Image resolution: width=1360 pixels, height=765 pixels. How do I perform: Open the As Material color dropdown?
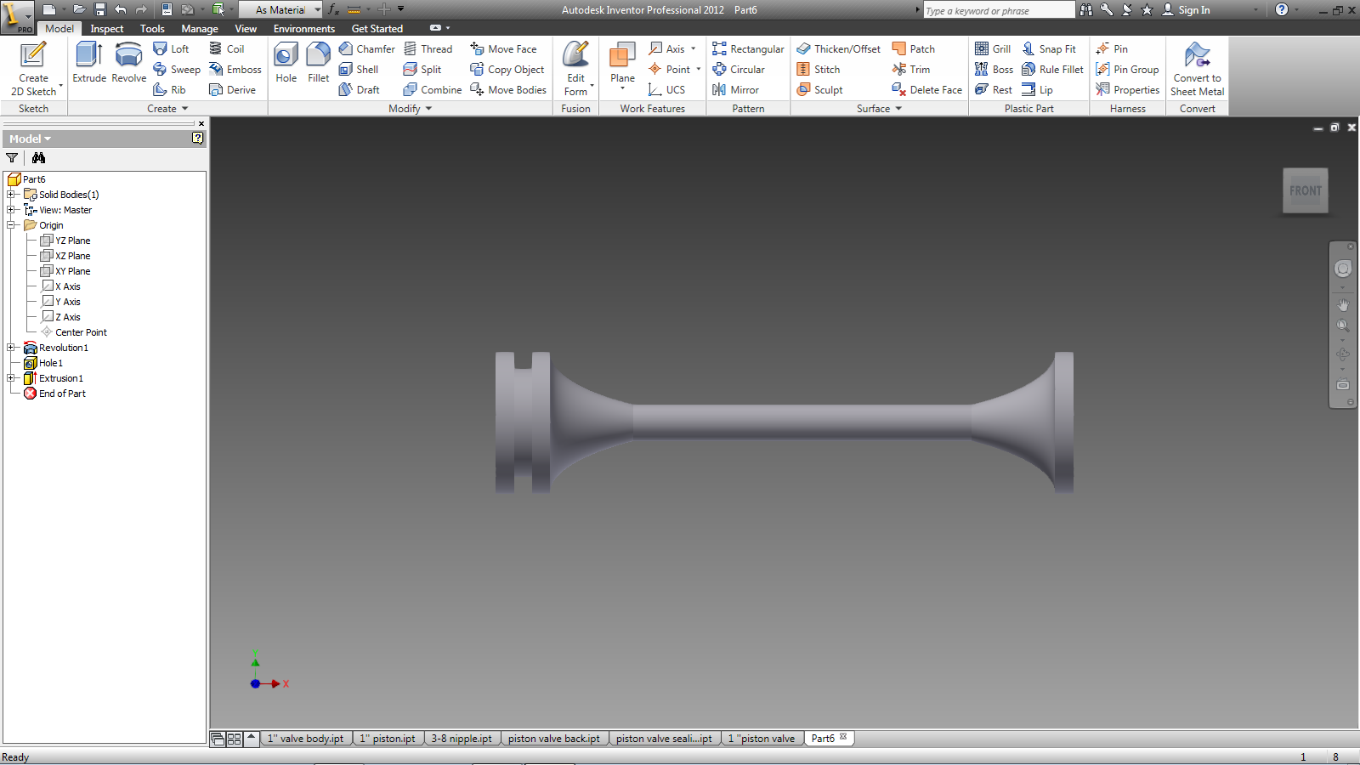317,10
